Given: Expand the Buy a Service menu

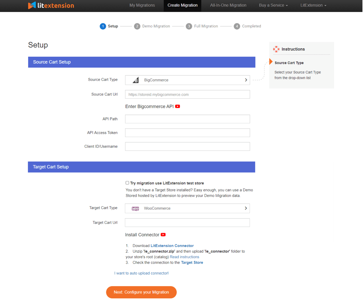Looking at the screenshot, I should (x=273, y=5).
